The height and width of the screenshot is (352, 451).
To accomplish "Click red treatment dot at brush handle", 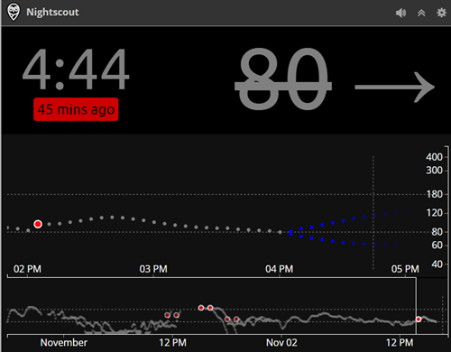I will [x=419, y=320].
